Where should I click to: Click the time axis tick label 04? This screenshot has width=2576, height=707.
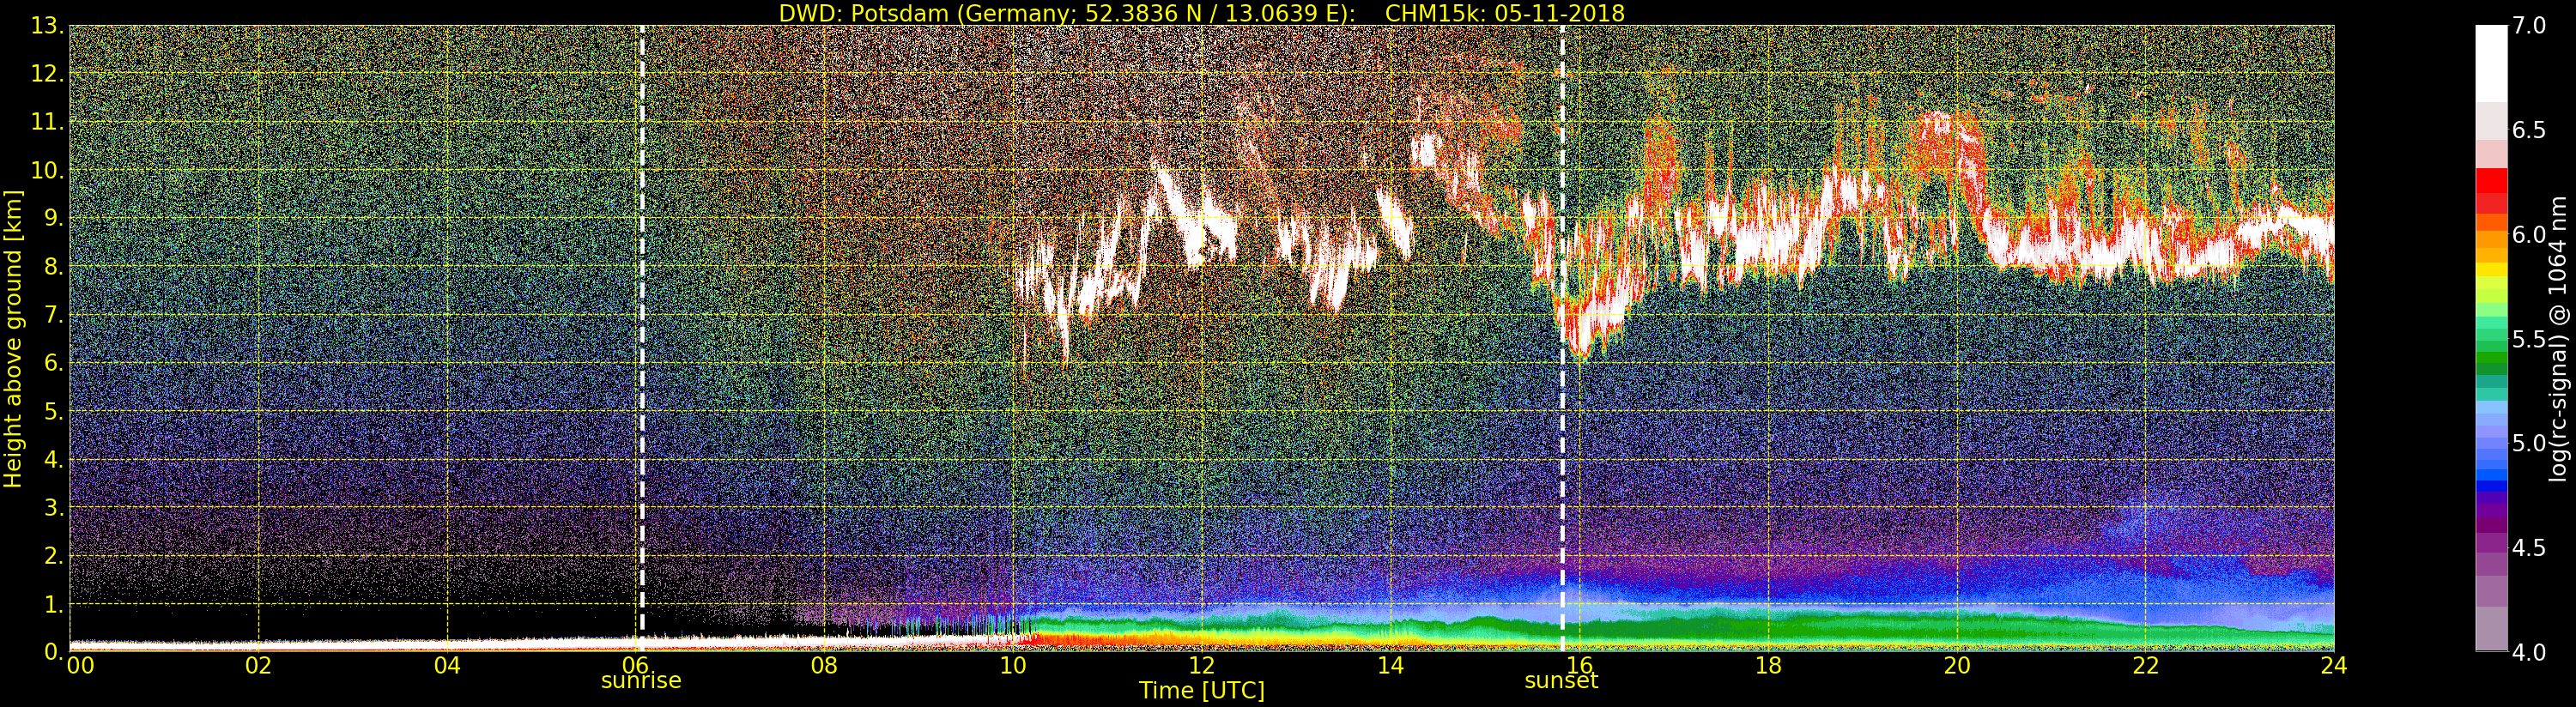click(x=447, y=666)
